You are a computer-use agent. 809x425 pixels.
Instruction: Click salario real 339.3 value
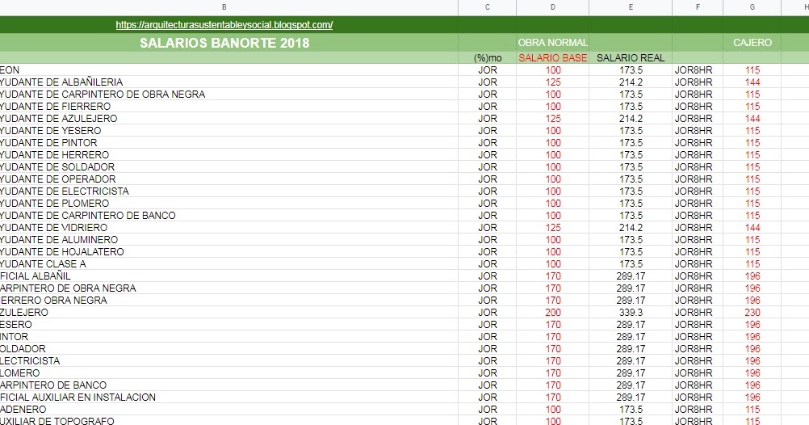[x=631, y=313]
